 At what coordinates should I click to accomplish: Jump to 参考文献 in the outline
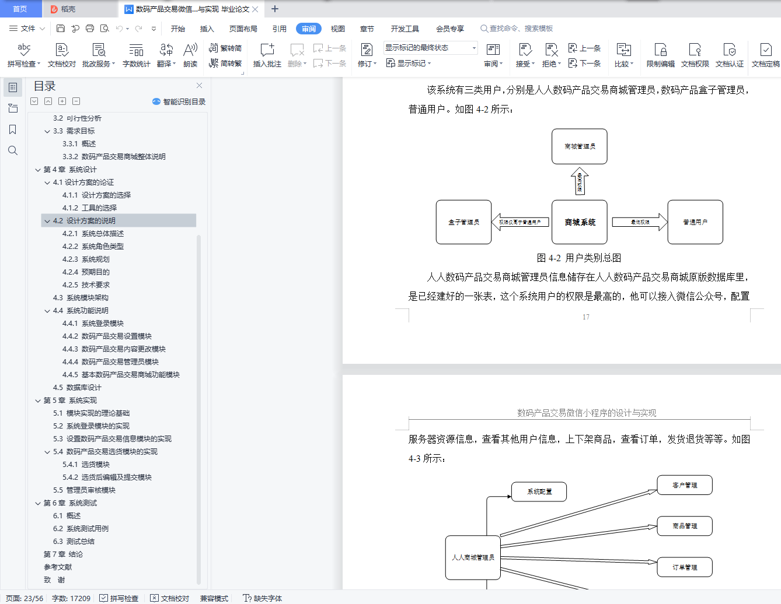[58, 567]
